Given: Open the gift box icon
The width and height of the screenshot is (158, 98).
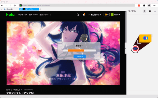Looking at the screenshot, I should click(139, 6).
